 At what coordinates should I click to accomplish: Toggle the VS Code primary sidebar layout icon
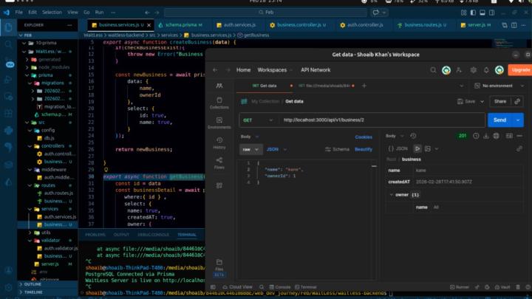[473, 13]
